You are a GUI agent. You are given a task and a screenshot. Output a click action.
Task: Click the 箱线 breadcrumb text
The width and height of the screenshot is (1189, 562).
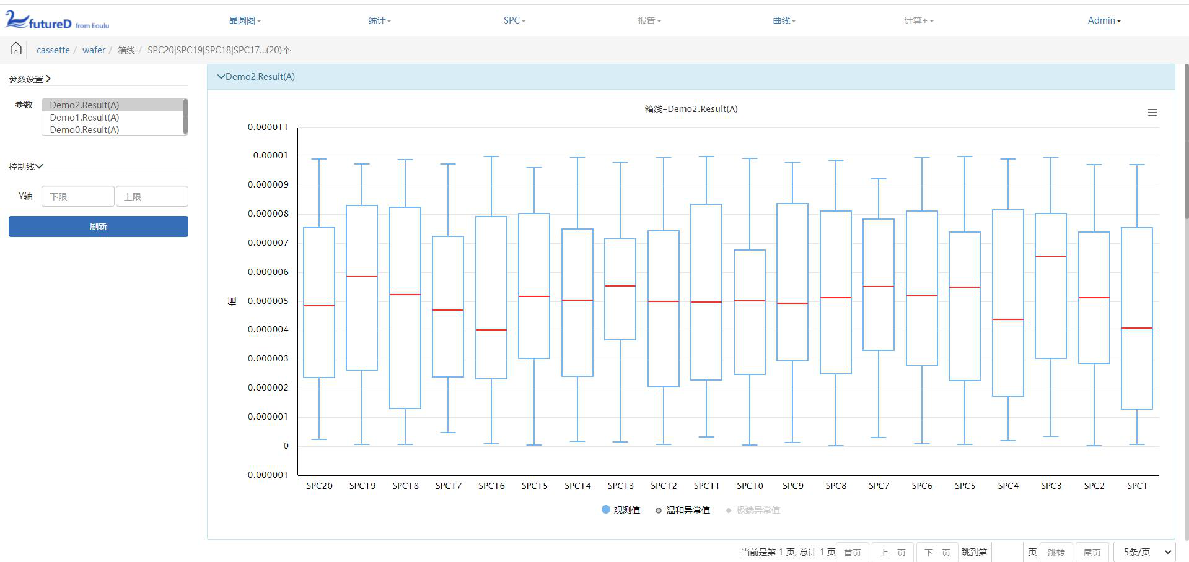(126, 50)
